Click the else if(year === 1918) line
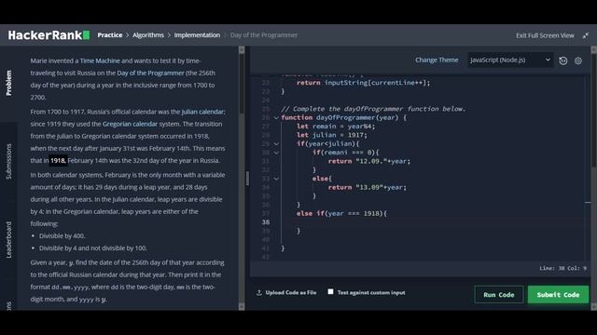This screenshot has width=597, height=335. [x=341, y=213]
